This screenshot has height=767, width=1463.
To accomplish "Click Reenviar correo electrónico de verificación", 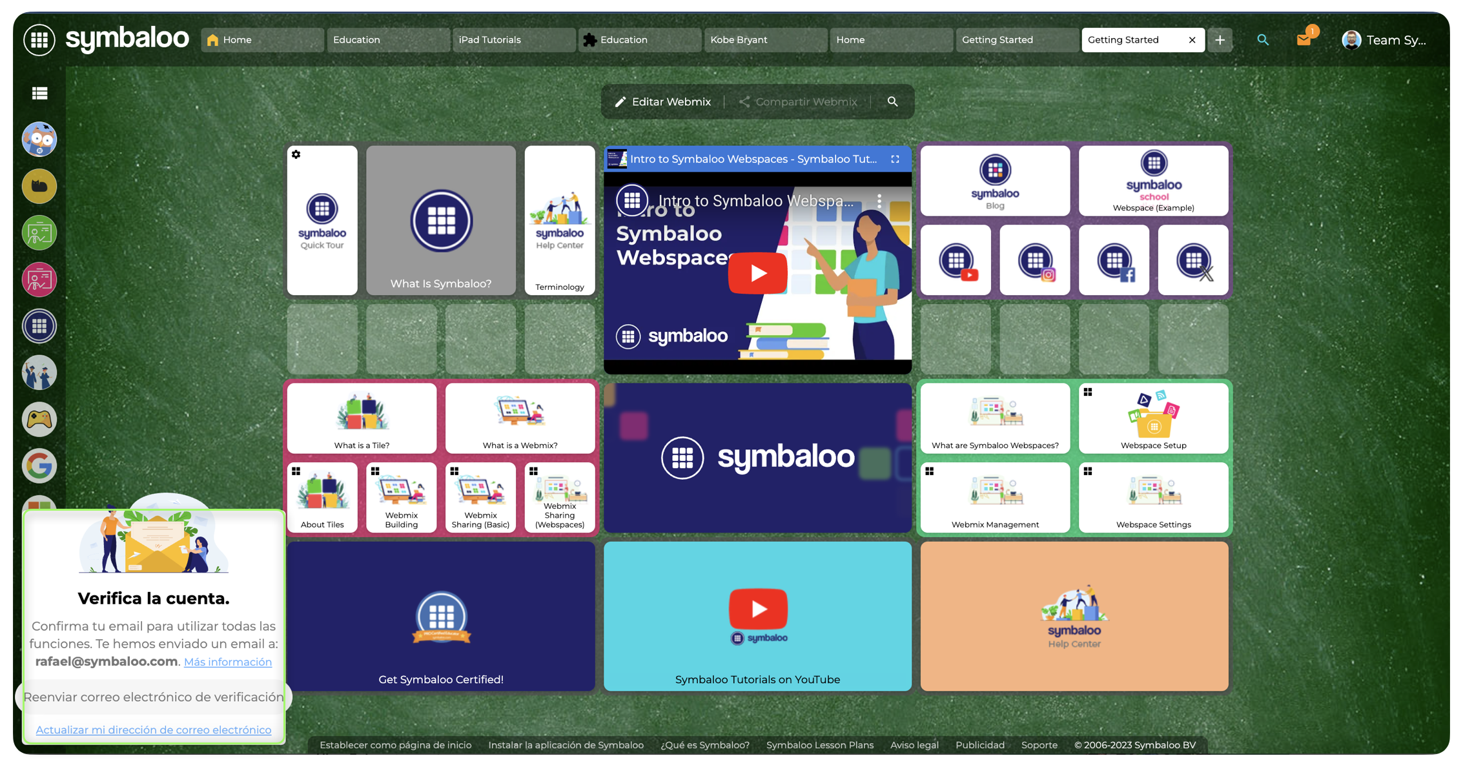I will (154, 697).
